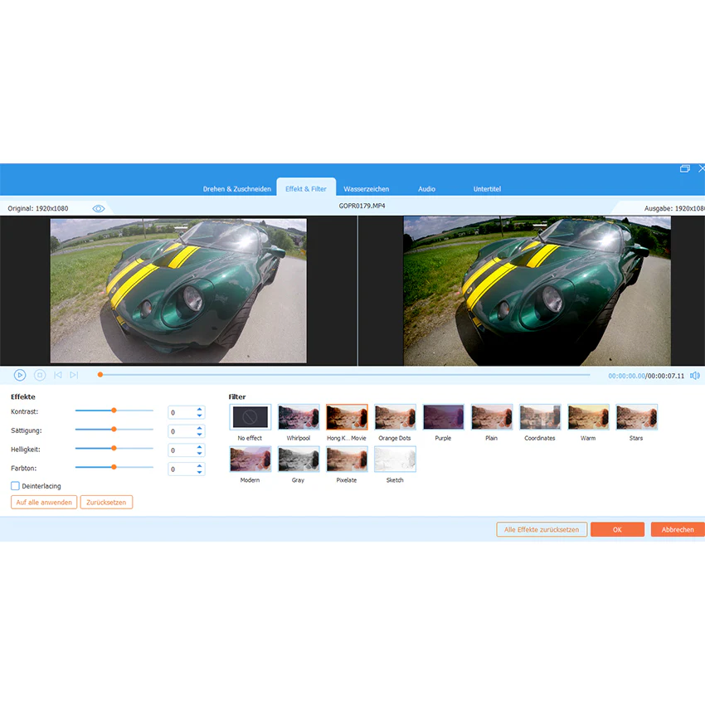Skip to the next frame
The width and height of the screenshot is (705, 705).
tap(74, 375)
